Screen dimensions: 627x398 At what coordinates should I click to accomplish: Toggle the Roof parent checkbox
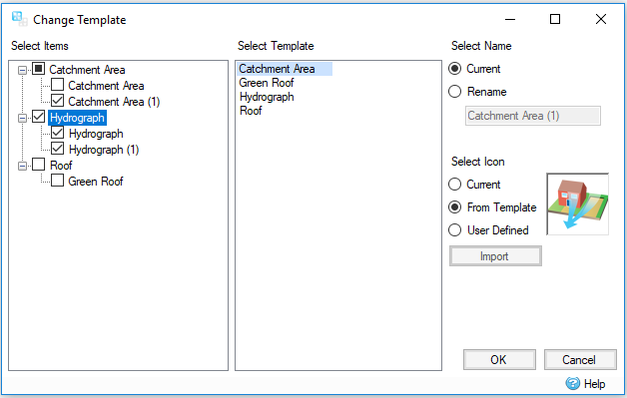(38, 165)
